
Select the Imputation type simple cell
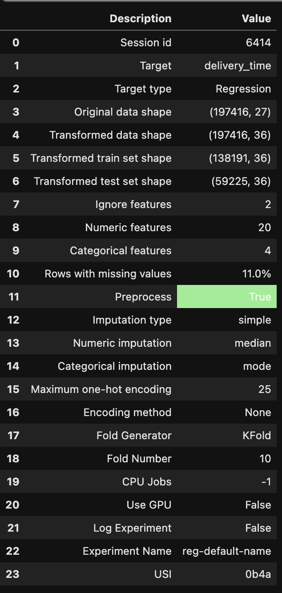[255, 320]
